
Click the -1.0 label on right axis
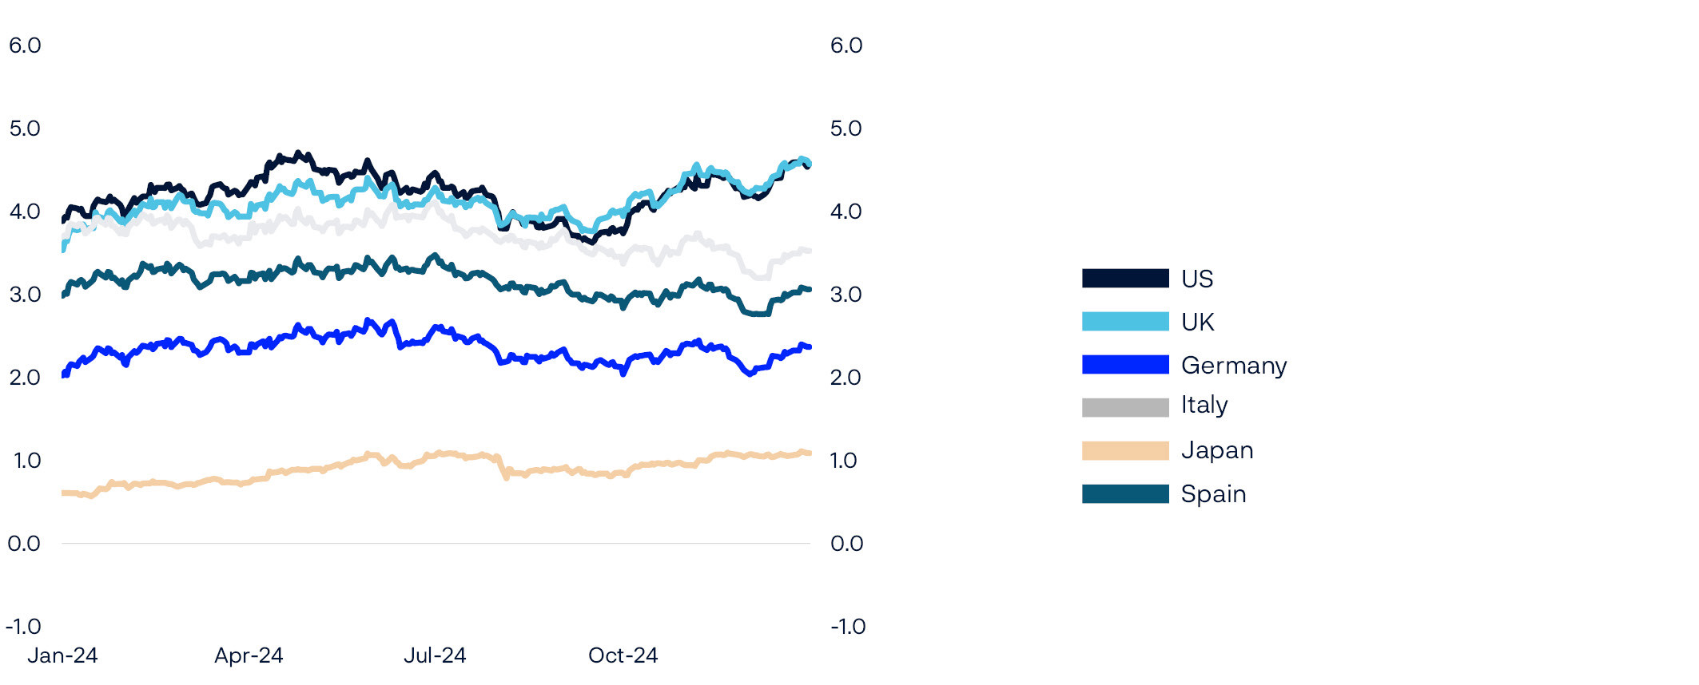(x=847, y=627)
